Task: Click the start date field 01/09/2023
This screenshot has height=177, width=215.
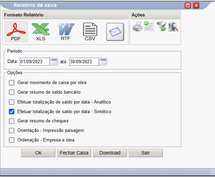Action: [35, 62]
